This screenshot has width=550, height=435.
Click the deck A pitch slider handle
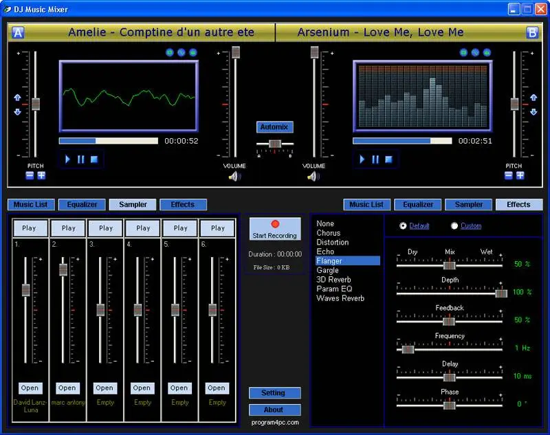tap(36, 104)
